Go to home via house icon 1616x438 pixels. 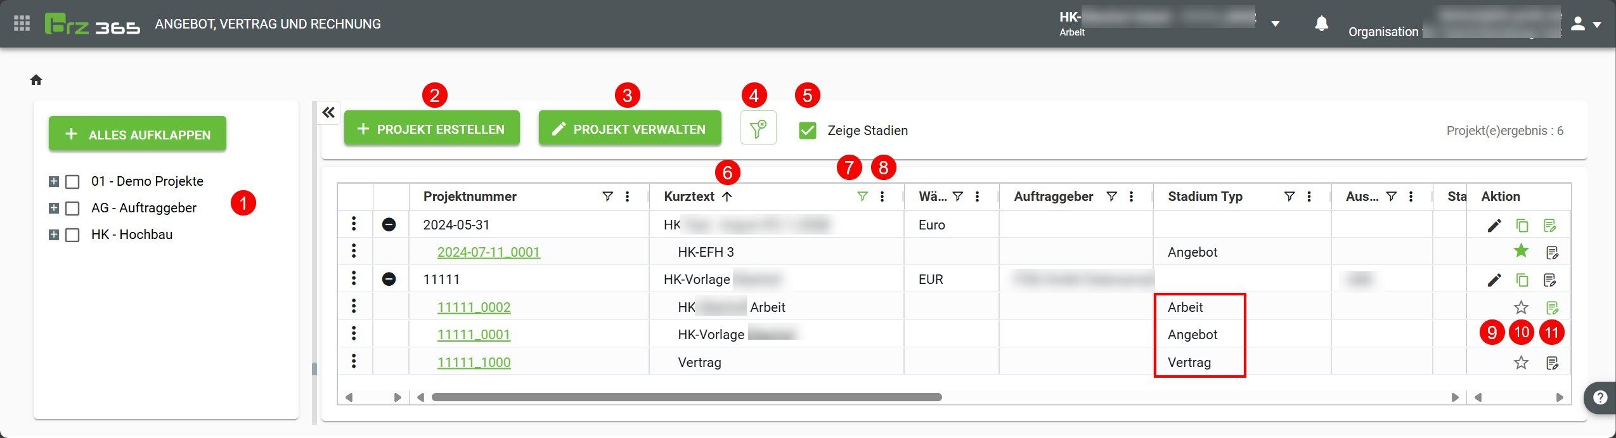[36, 80]
